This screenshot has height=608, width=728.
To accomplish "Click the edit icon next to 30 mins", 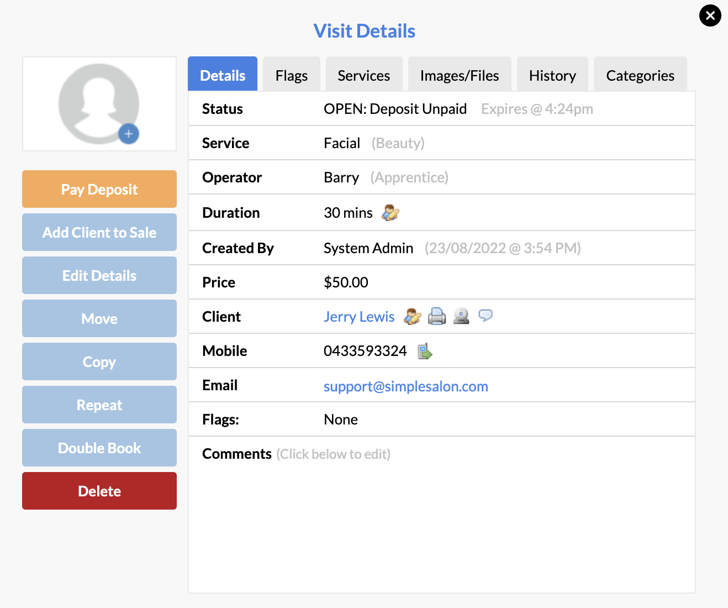I will coord(391,213).
